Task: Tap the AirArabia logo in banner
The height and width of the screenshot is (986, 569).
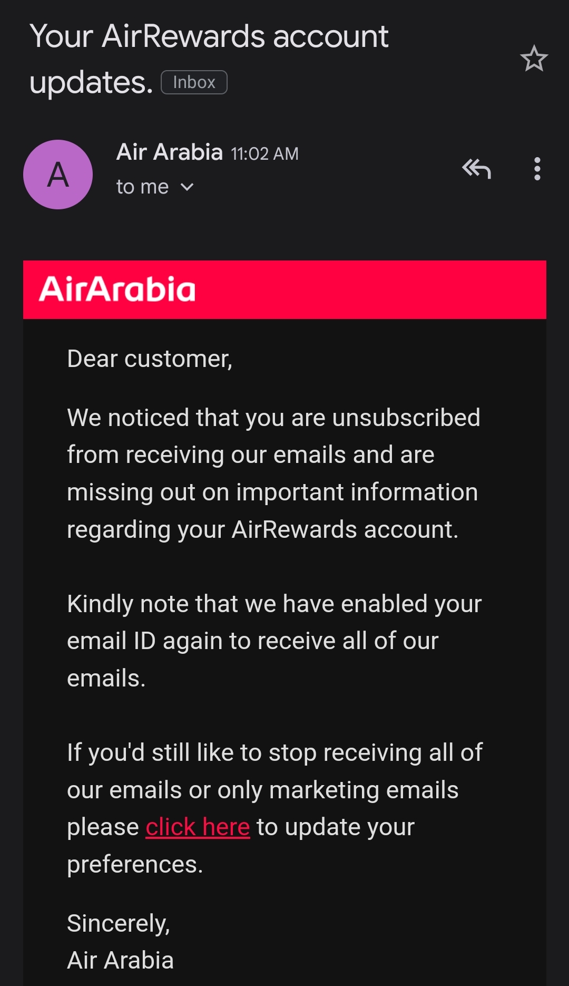Action: pyautogui.click(x=117, y=289)
